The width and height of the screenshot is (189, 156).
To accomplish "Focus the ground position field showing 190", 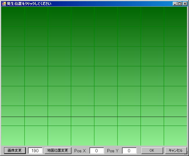I will [35, 151].
